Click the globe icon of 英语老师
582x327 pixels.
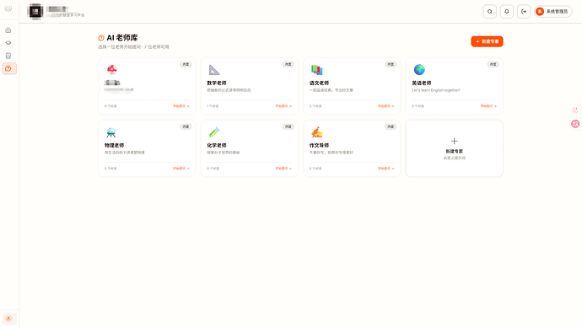pos(419,69)
